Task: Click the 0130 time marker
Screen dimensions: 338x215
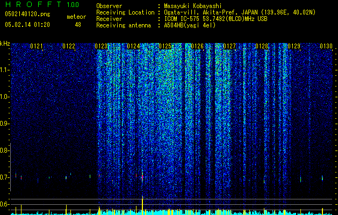Action: pyautogui.click(x=326, y=46)
